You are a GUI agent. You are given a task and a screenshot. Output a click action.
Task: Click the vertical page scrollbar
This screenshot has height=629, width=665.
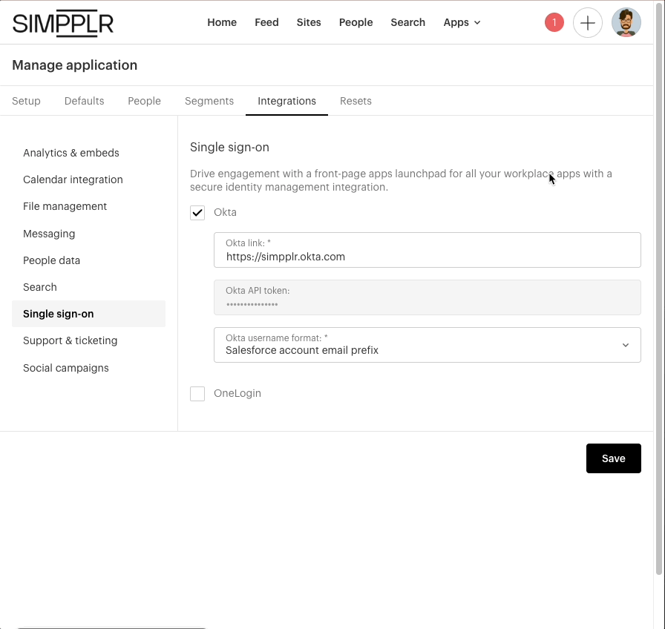tap(658, 289)
